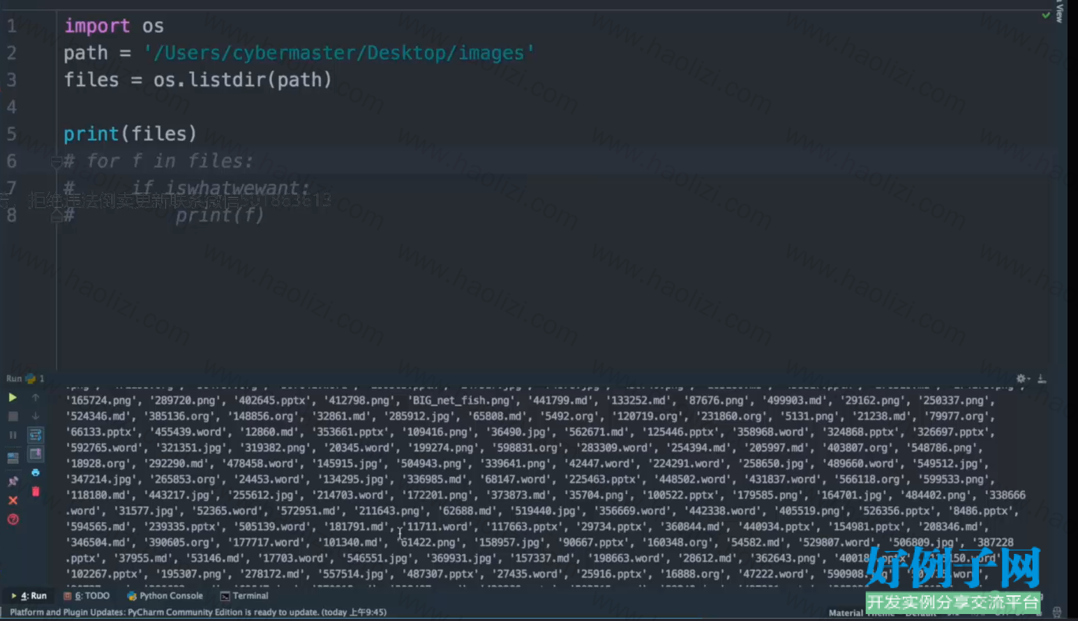Open the 6: TODO tool tab
Screen dimensions: 1078x621
87,596
